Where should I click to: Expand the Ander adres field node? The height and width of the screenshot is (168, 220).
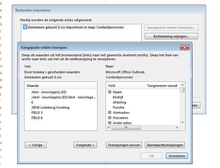click(110, 123)
